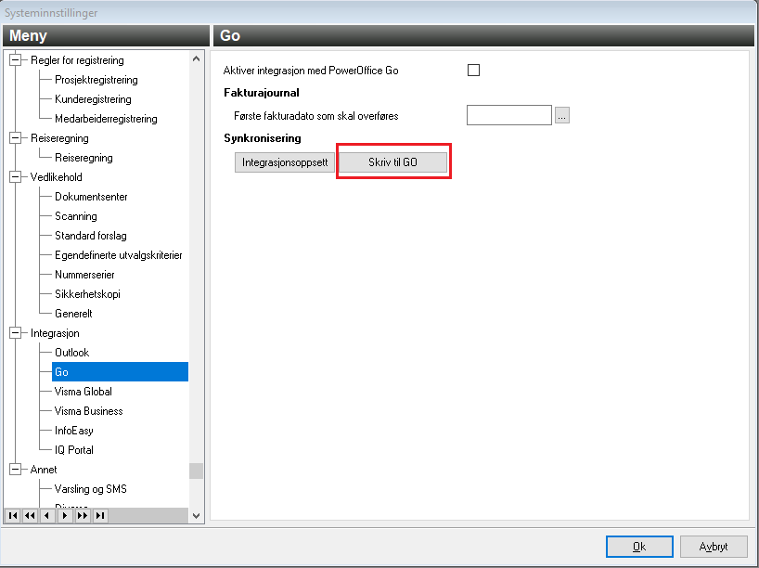The height and width of the screenshot is (568, 759).
Task: Jump to first record navigation icon
Action: click(x=13, y=516)
